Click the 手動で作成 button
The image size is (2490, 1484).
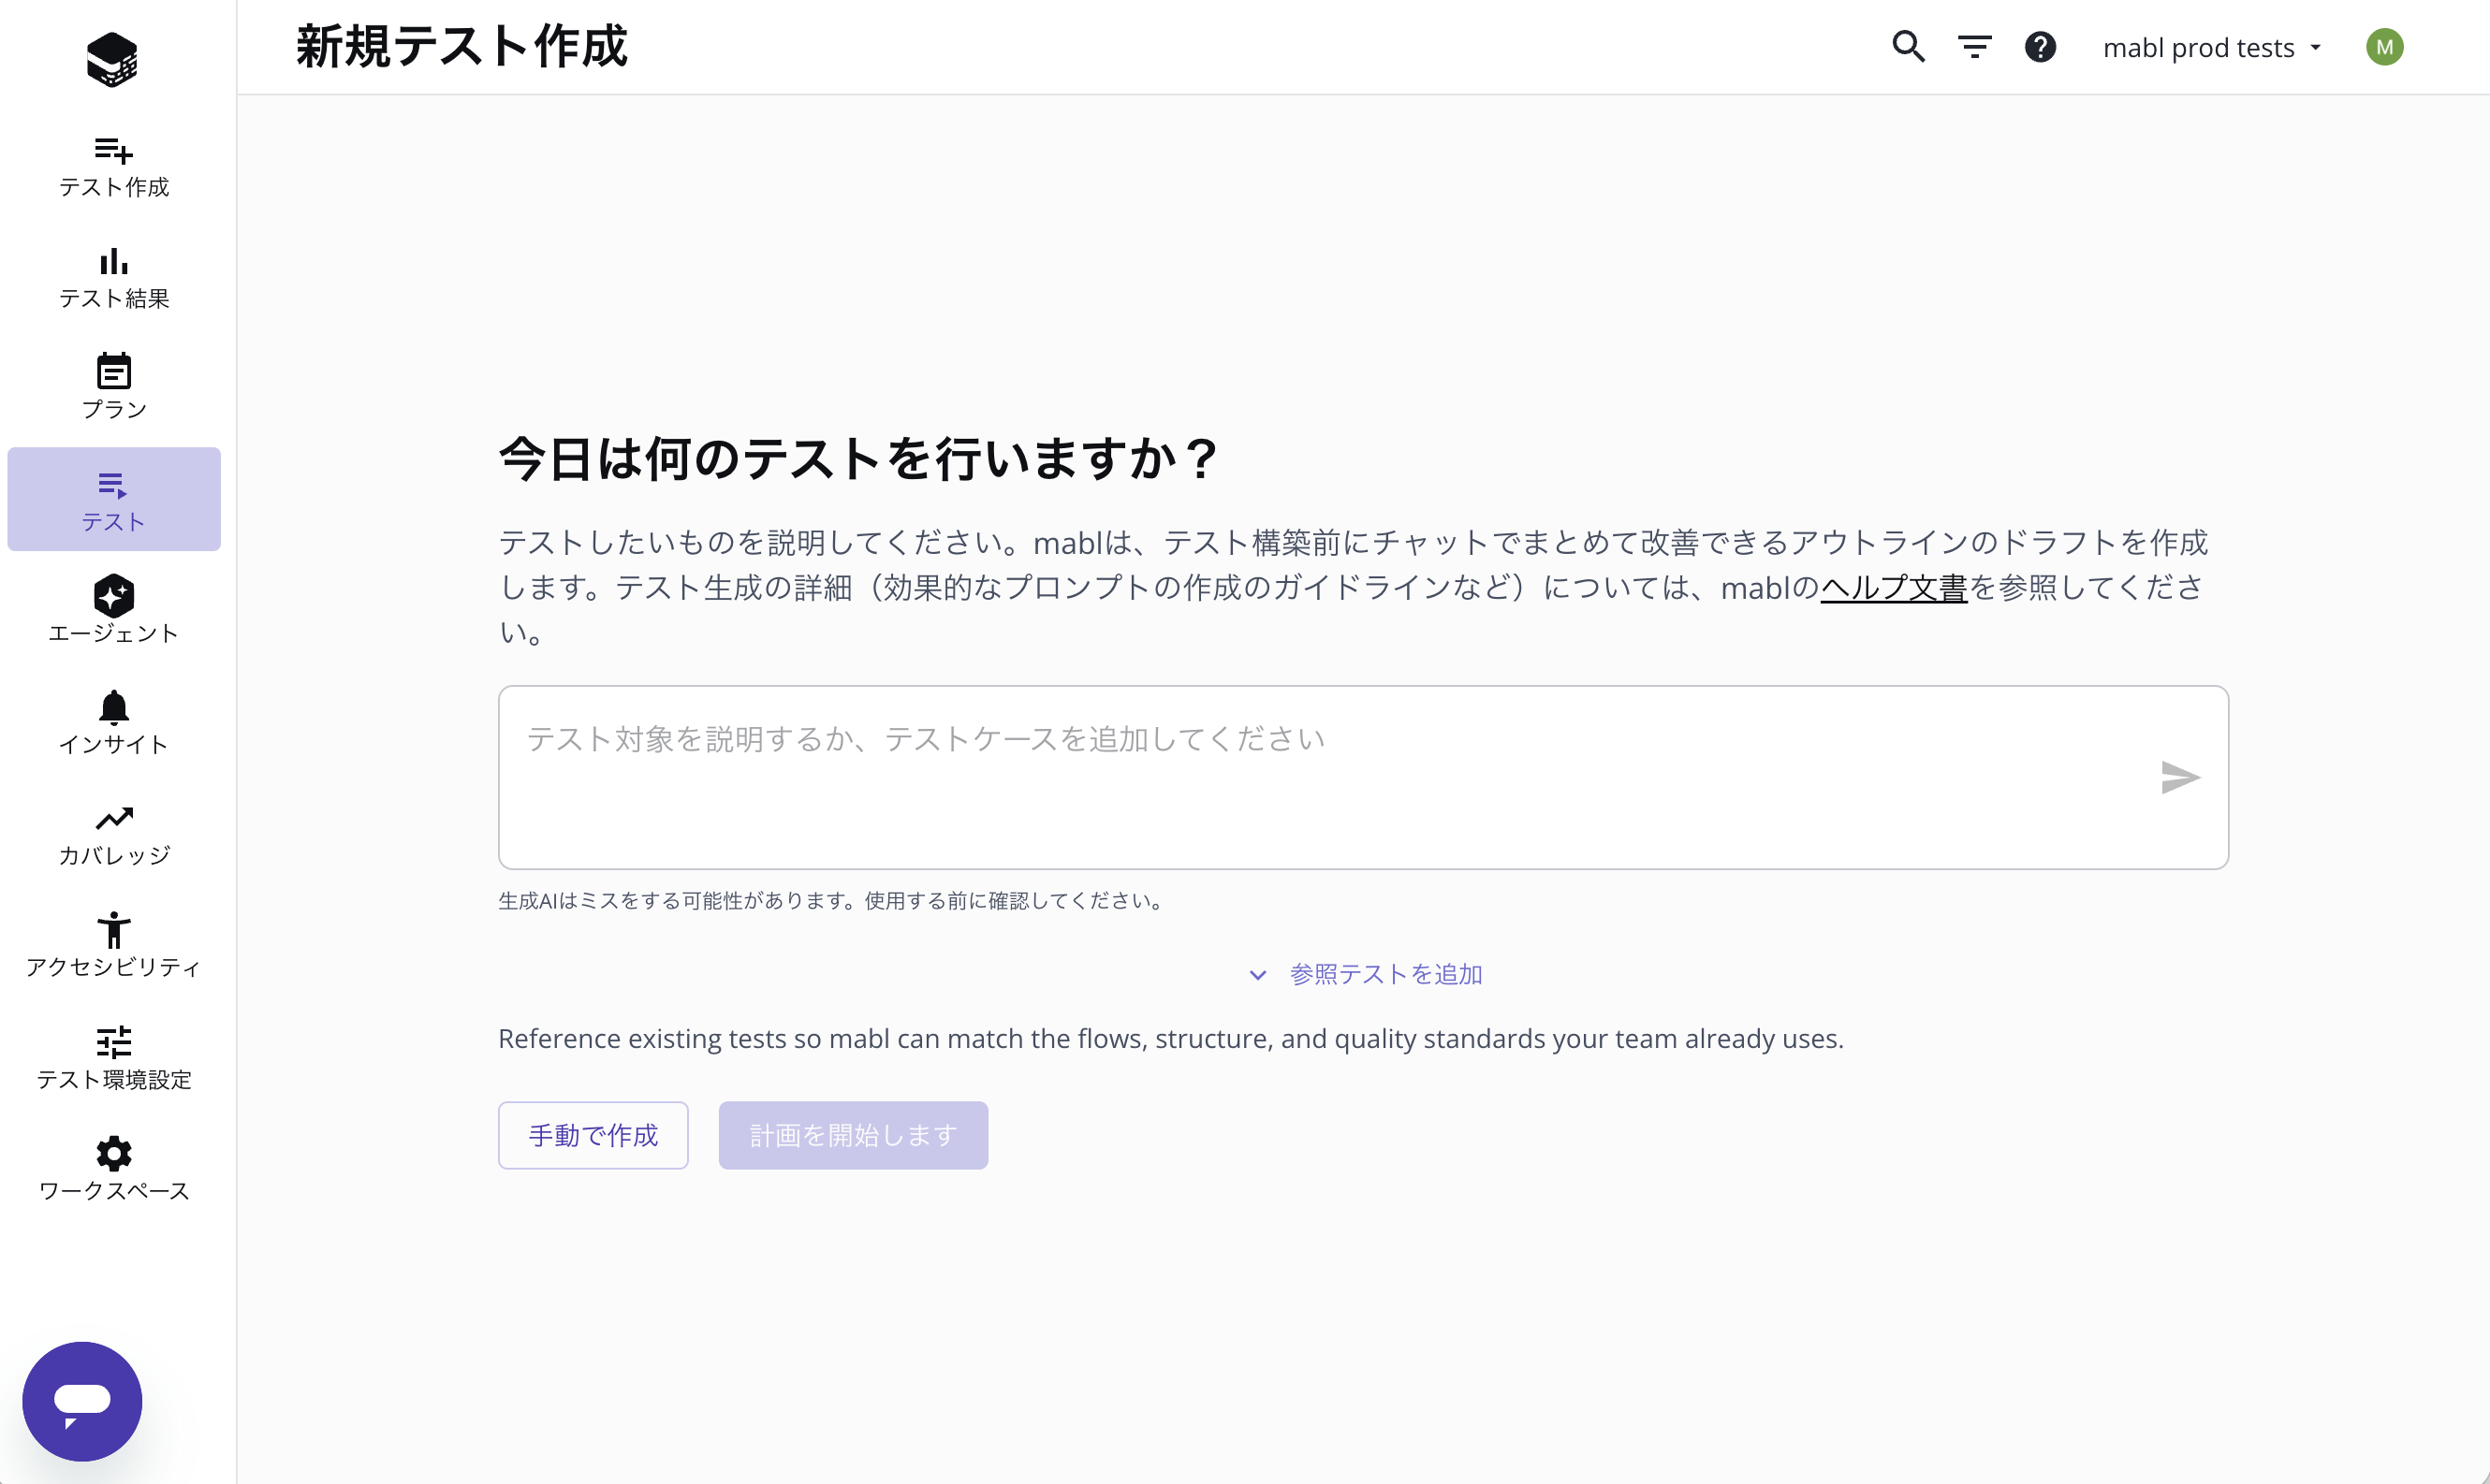pos(593,1135)
